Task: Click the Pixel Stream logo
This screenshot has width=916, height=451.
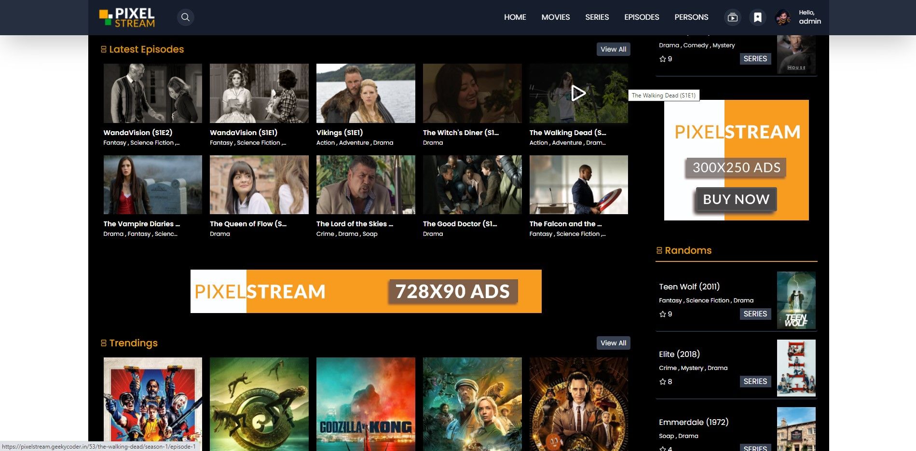Action: pos(127,17)
